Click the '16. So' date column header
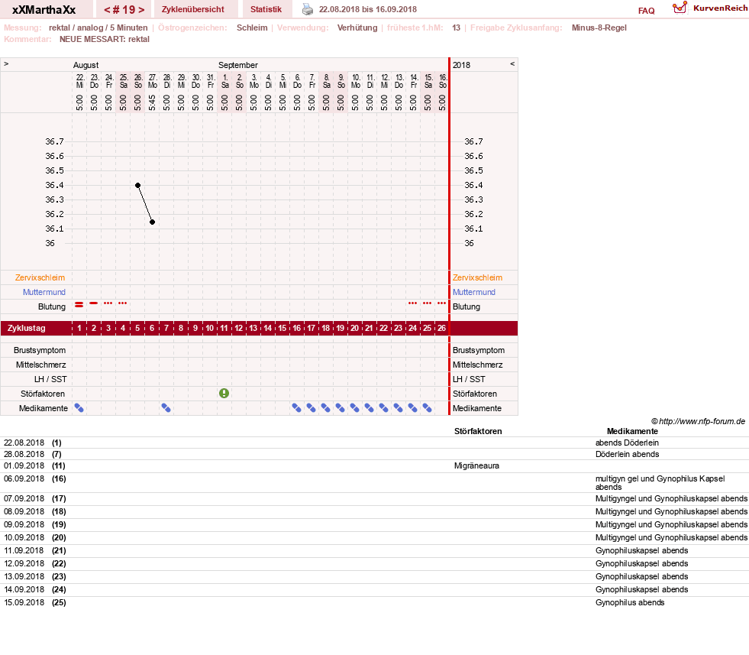The width and height of the screenshot is (749, 655). coord(443,81)
